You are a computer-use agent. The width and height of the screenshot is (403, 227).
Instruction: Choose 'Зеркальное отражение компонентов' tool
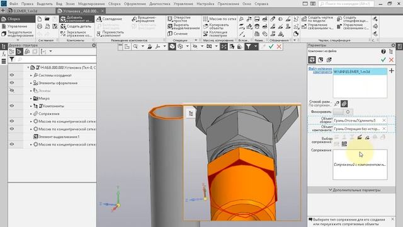76,33
